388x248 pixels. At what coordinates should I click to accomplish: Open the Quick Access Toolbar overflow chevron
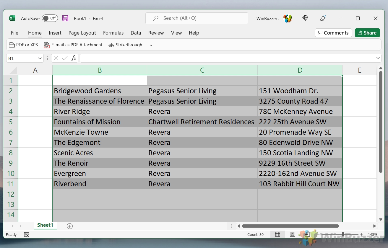pos(151,45)
